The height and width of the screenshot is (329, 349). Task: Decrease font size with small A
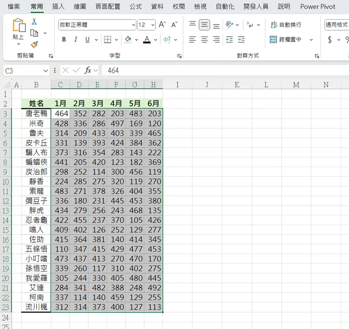point(174,25)
